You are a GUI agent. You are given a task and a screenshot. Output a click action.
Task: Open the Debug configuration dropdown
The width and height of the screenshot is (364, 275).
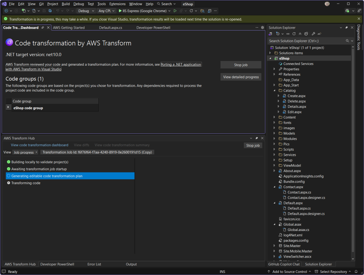85,11
